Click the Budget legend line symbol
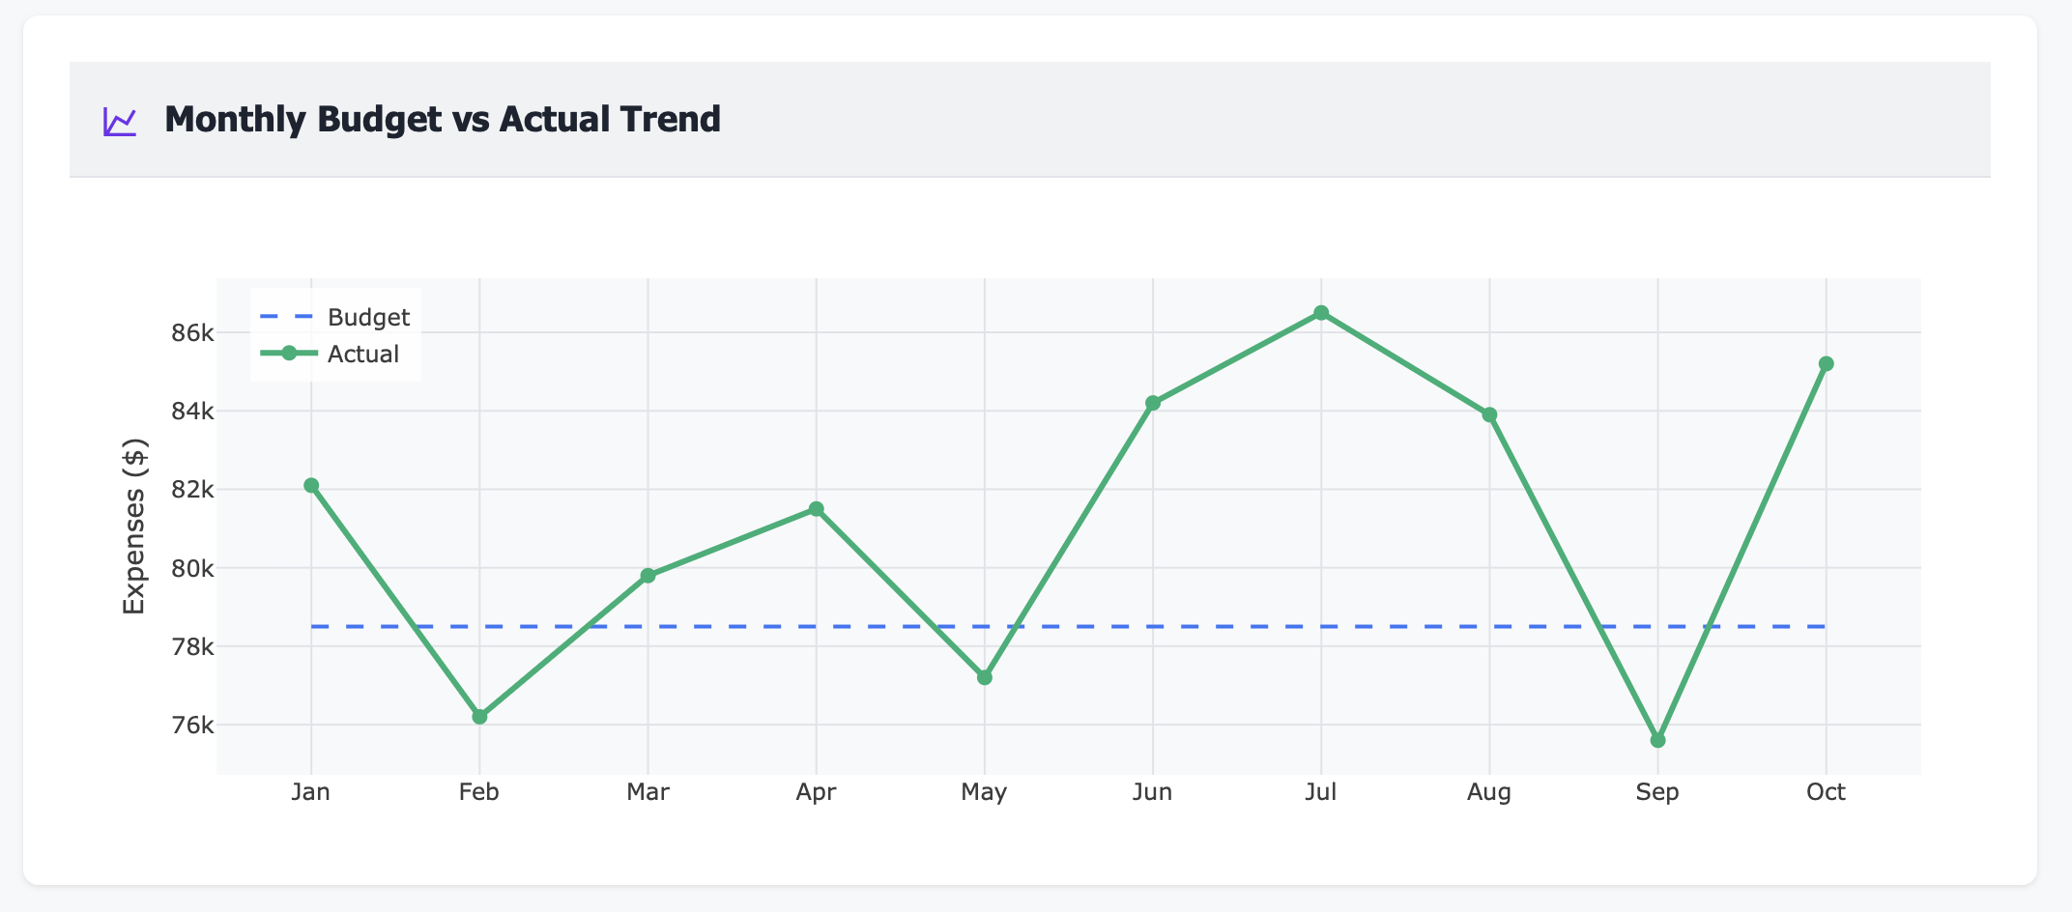2072x912 pixels. coord(286,316)
